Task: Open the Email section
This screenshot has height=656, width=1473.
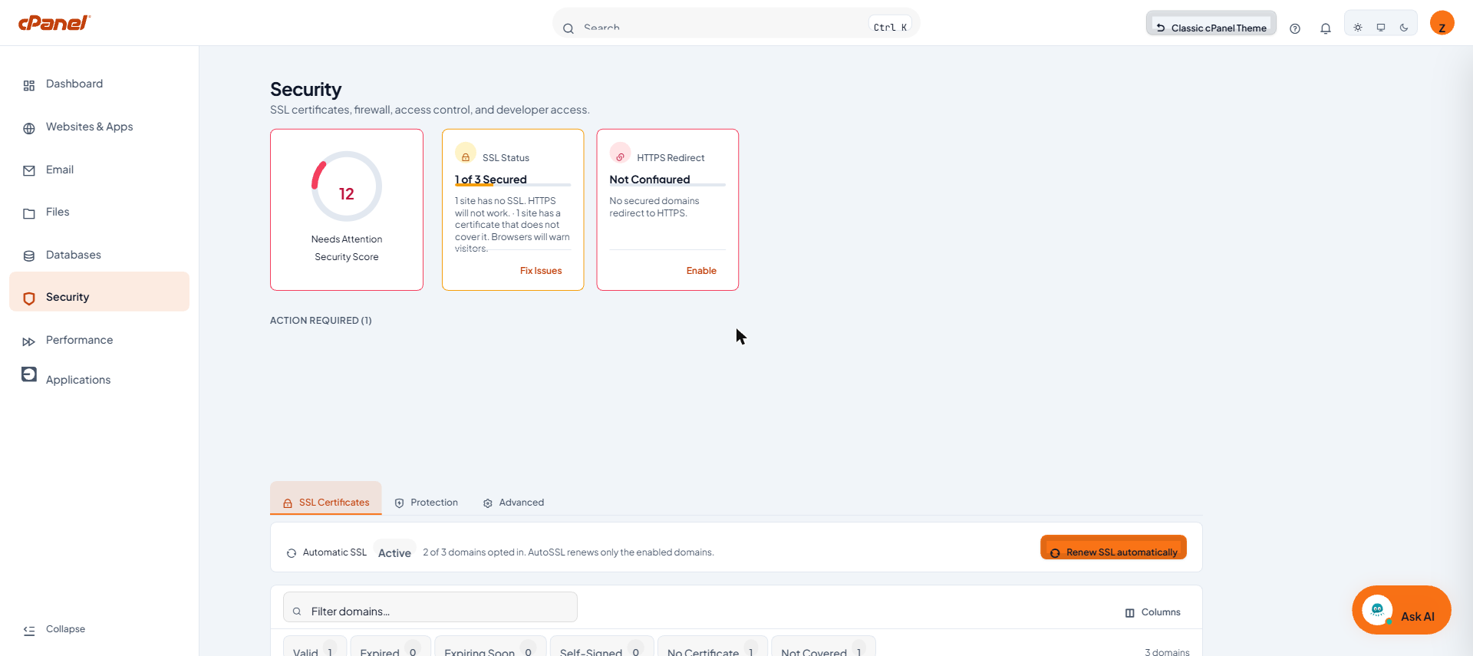Action: point(99,170)
